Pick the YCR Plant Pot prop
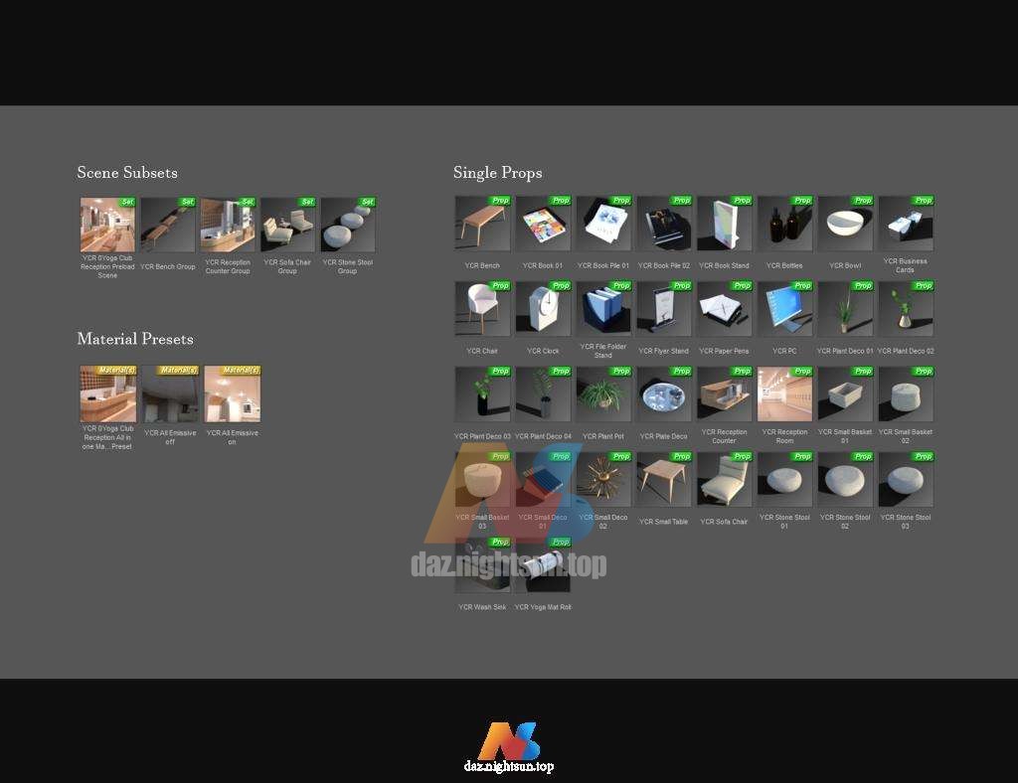This screenshot has height=783, width=1018. [603, 394]
